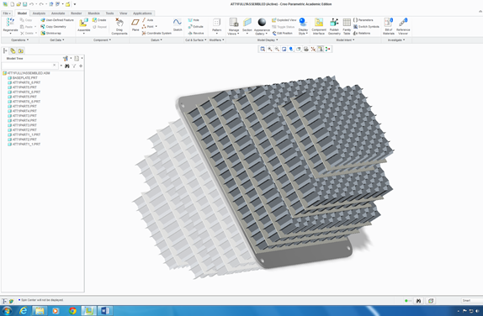Toggle Exploded View
483x316 pixels.
coord(284,20)
